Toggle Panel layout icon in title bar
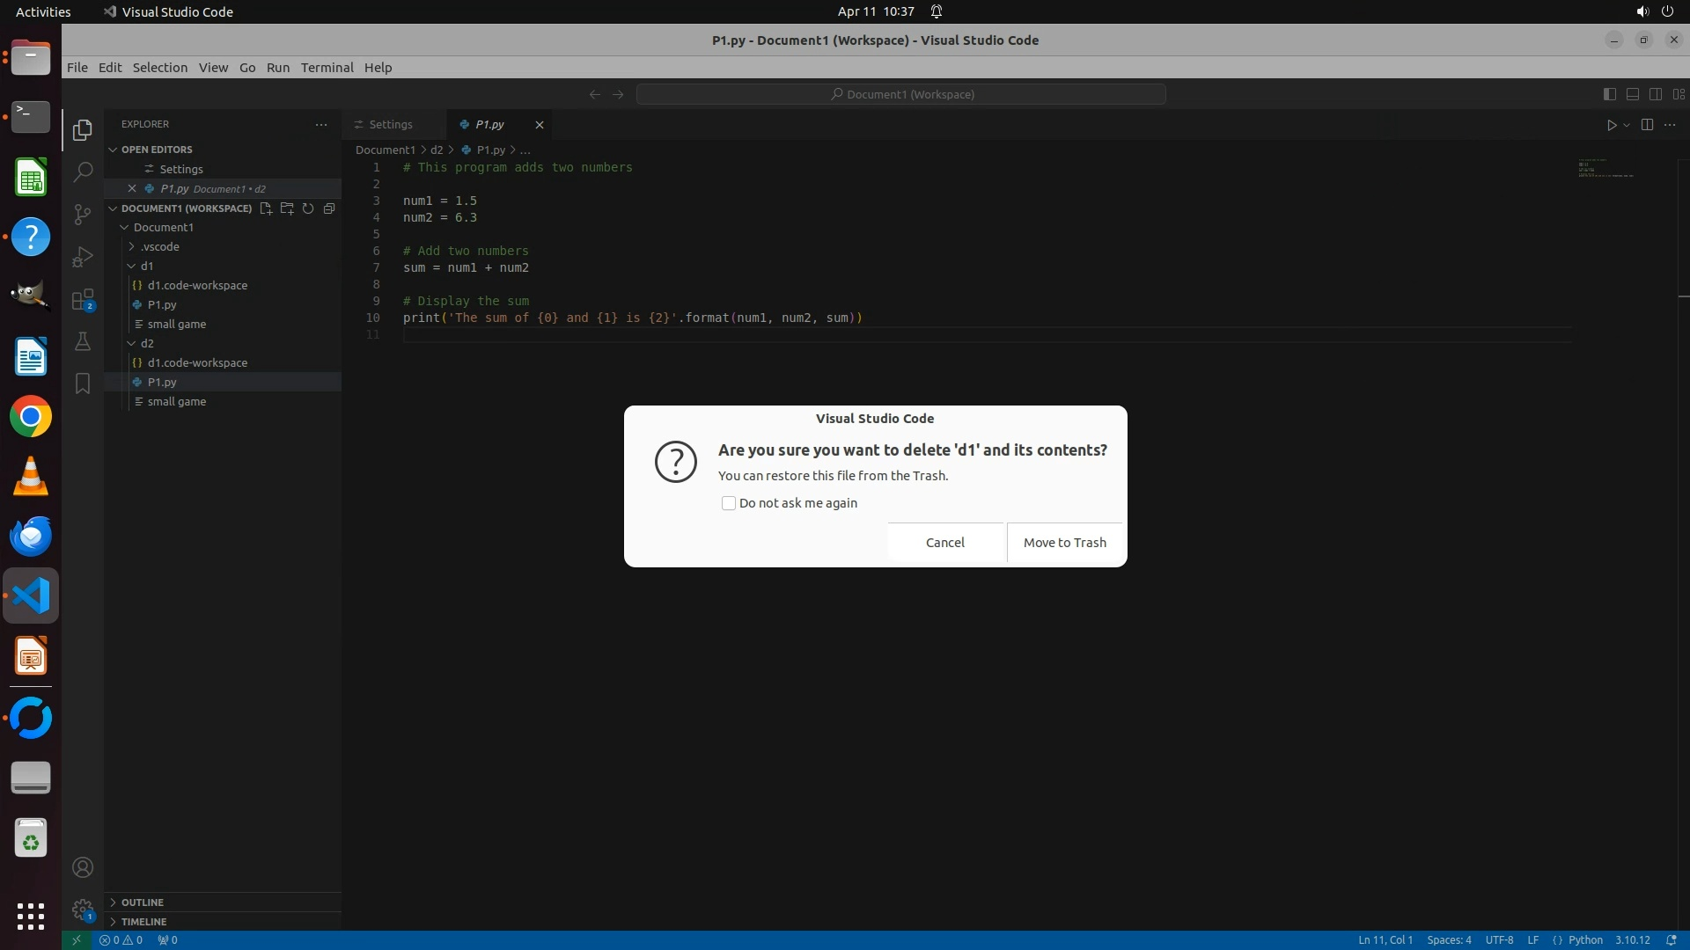 (1632, 94)
